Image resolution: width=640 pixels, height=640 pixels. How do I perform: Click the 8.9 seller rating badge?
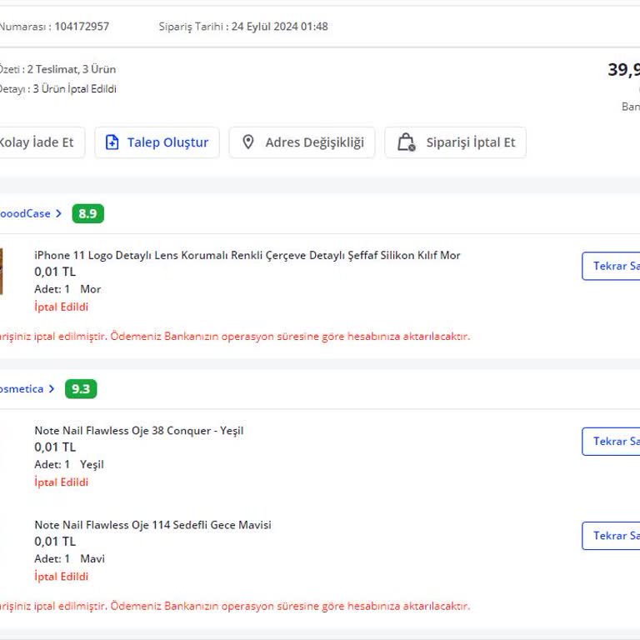point(87,213)
